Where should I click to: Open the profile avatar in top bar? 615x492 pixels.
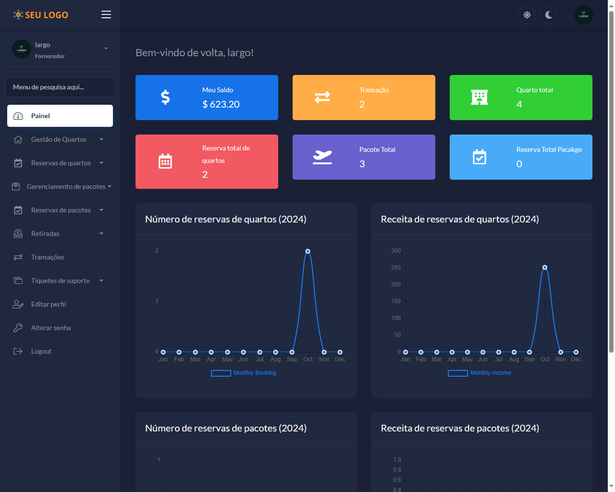[583, 15]
